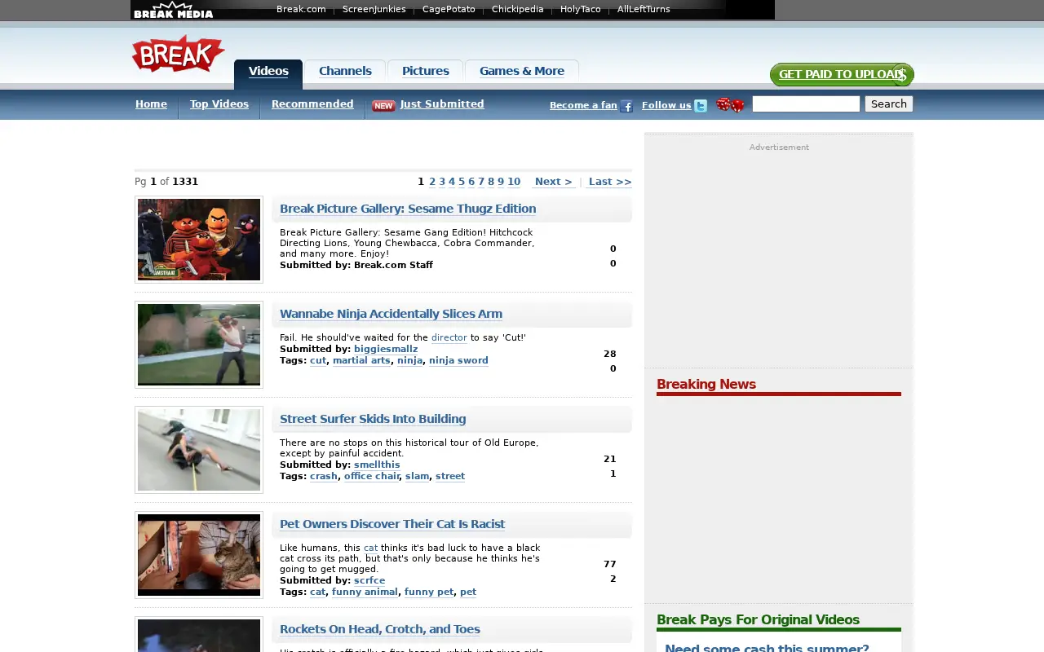Open the Sesame Thugz gallery thumbnail
Screen dimensions: 1044x652
199,240
